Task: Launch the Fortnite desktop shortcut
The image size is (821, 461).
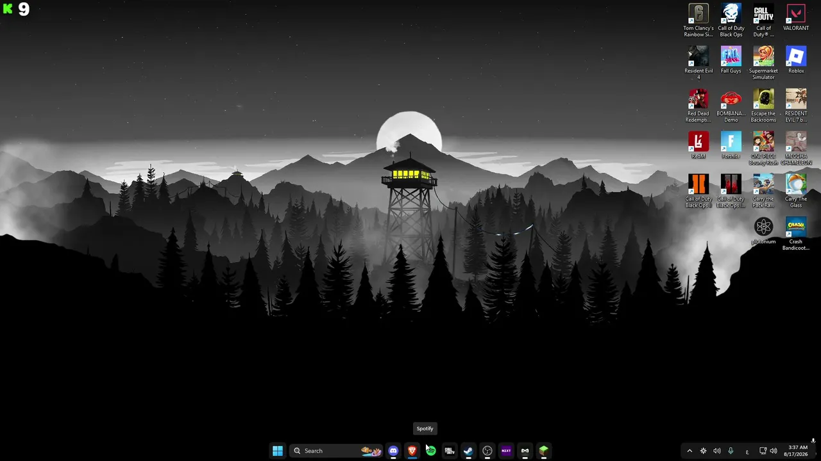Action: (731, 145)
